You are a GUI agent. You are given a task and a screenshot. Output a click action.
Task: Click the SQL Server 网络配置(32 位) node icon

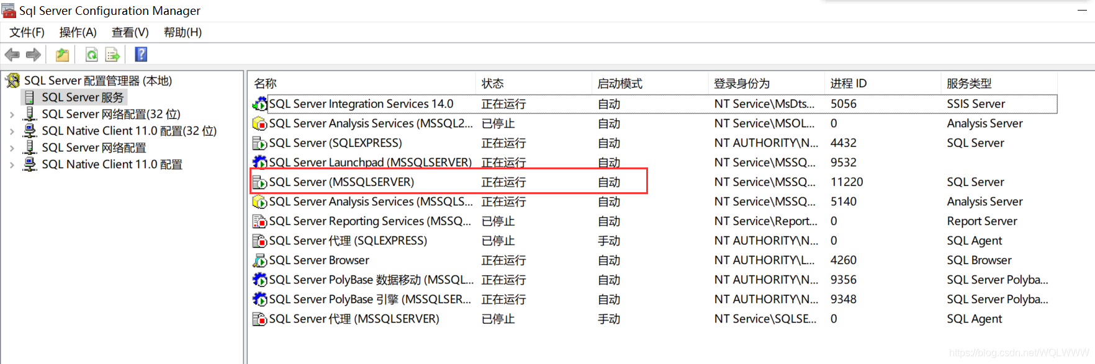pyautogui.click(x=29, y=114)
